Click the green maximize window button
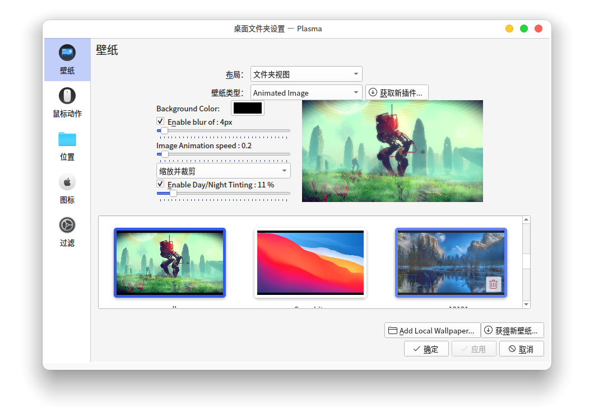Image resolution: width=594 pixels, height=418 pixels. tap(524, 29)
